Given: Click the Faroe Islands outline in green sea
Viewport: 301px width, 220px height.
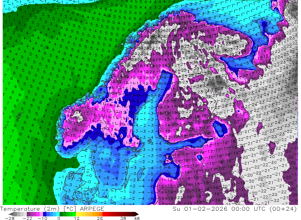Looking at the screenshot, I should coord(20,116).
